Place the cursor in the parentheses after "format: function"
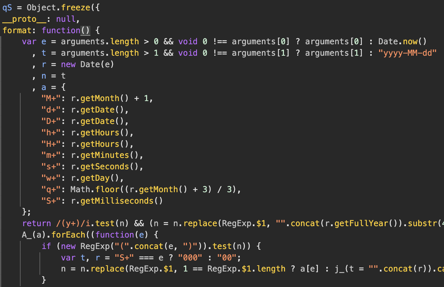Viewport: 444px width, 287px height. (x=86, y=30)
